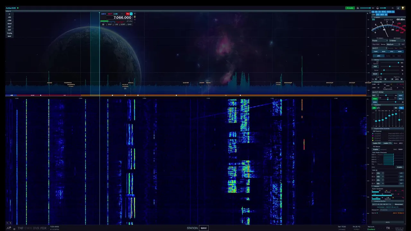Click the DVK indicator in status bar
This screenshot has width=411, height=231.
(36, 228)
